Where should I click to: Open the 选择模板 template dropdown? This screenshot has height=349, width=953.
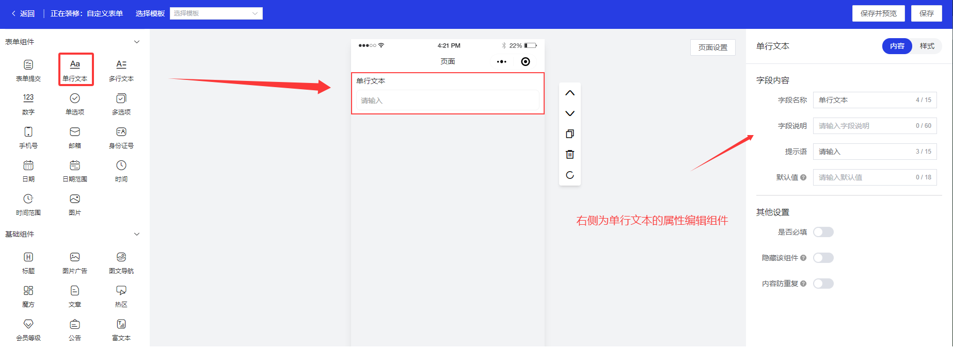pos(216,13)
